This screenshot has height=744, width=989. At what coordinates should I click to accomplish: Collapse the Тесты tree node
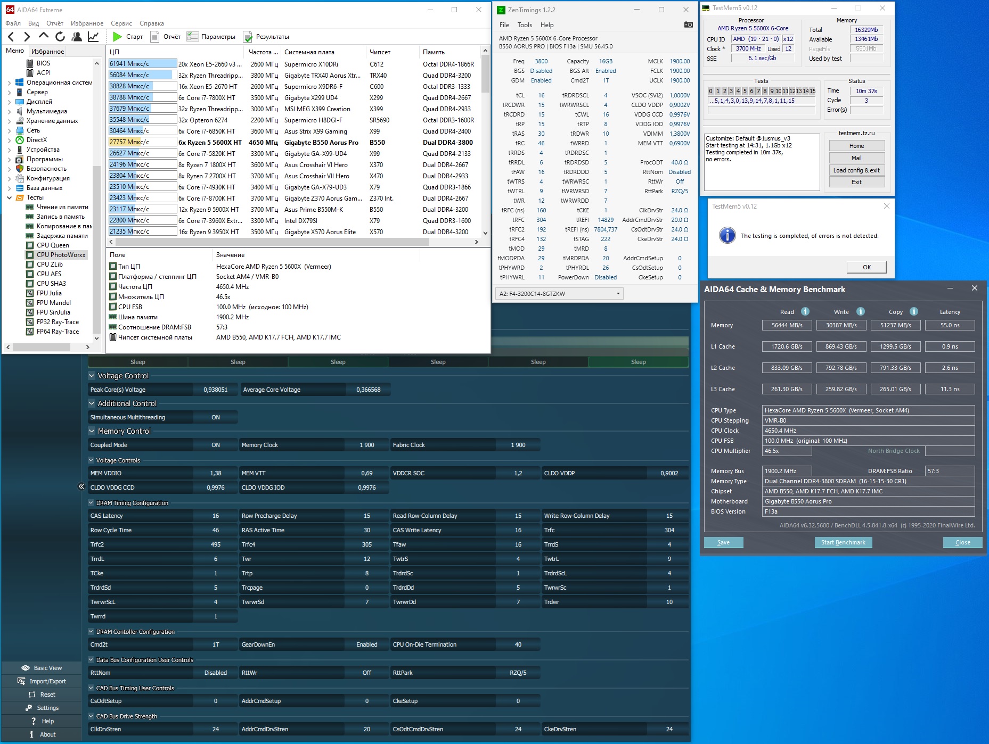point(9,197)
